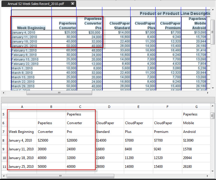Click spreadsheet cell 'Android' in column G

(x=196, y=132)
